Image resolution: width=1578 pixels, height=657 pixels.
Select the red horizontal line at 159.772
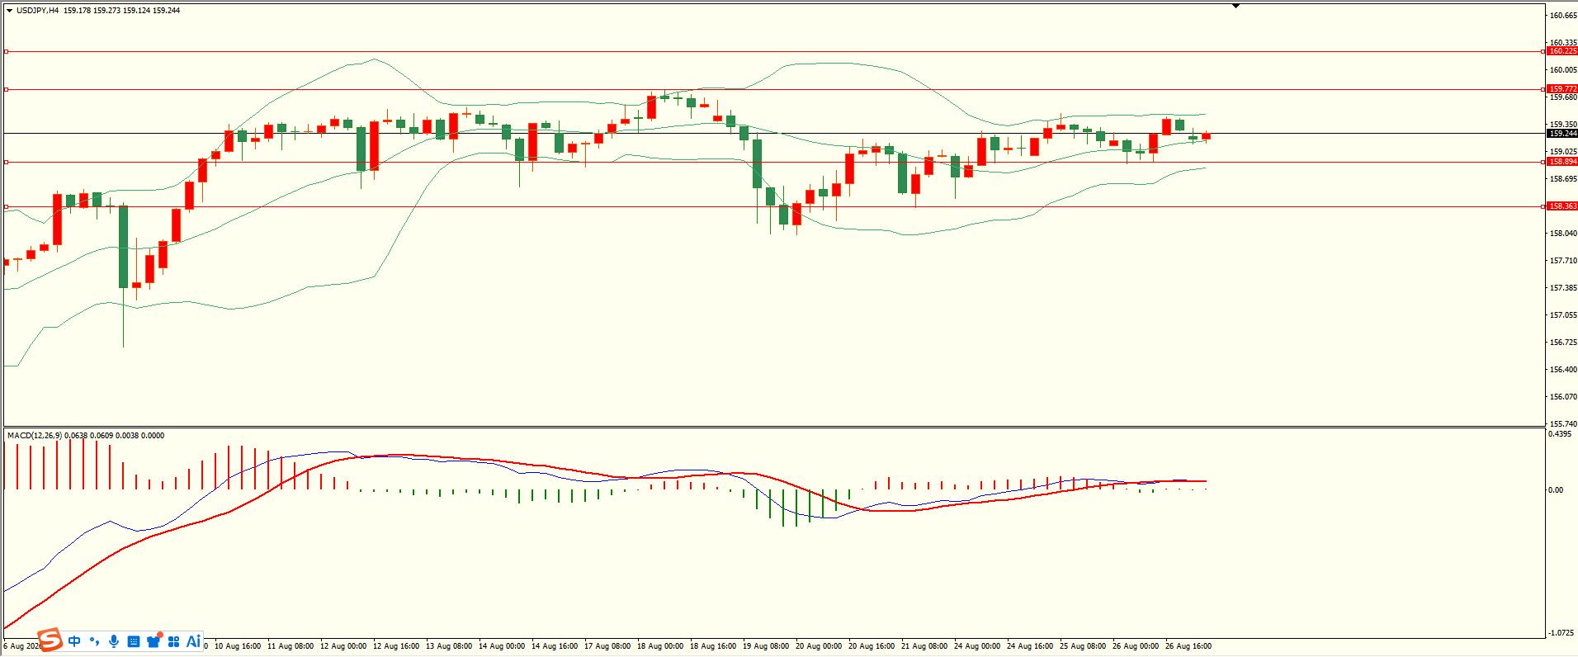coord(772,89)
